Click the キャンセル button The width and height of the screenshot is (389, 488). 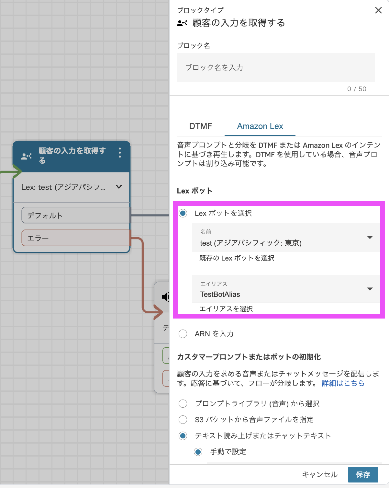(320, 475)
